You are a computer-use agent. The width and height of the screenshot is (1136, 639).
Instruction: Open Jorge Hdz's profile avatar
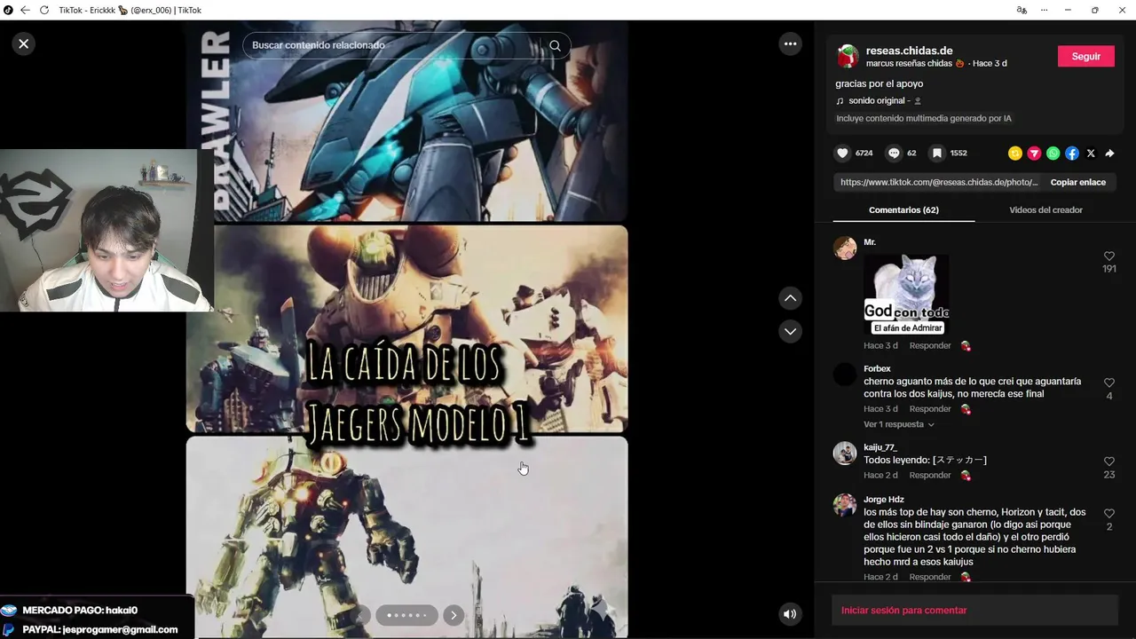[x=845, y=506]
